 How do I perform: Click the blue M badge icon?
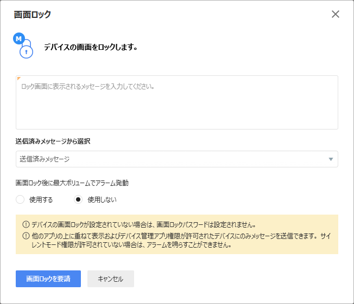tap(19, 38)
